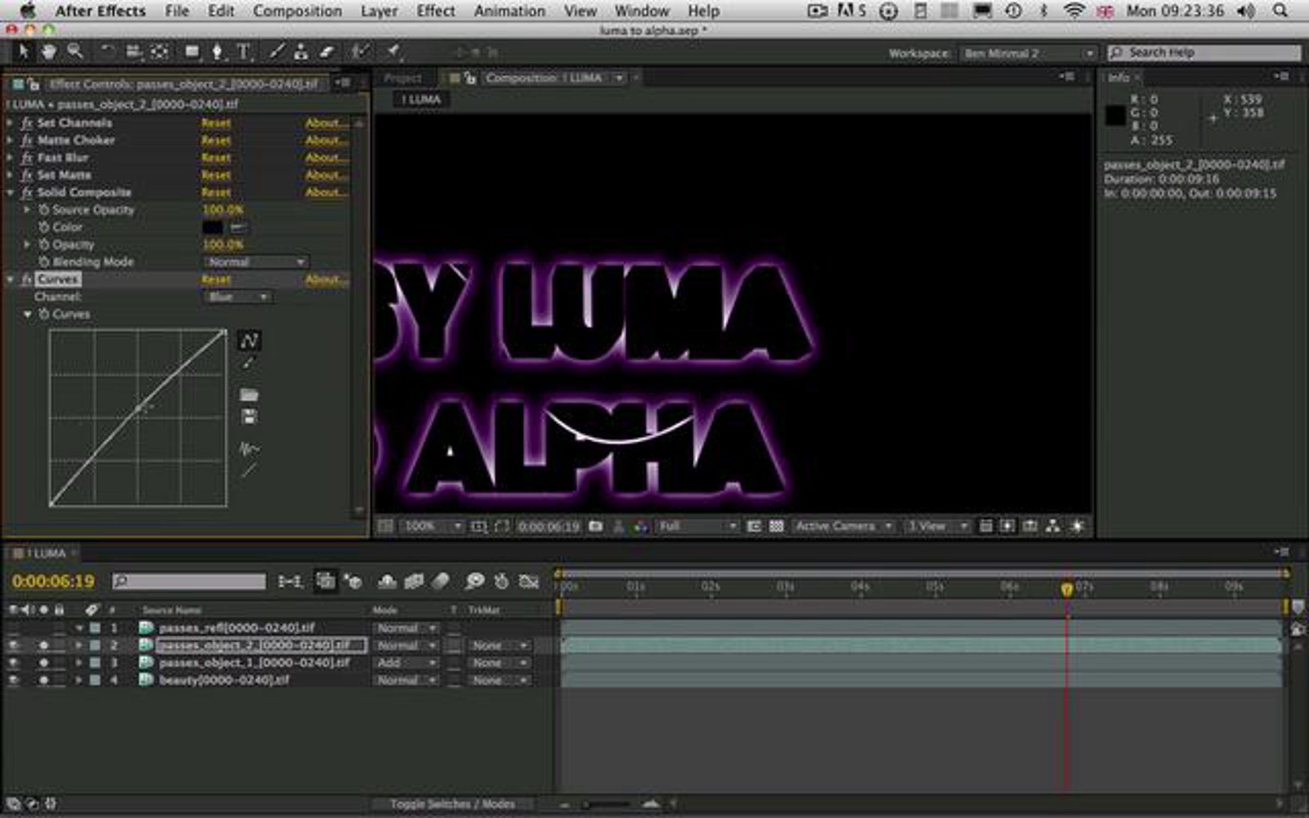Toggle visibility of passes_object_1 layer
Viewport: 1309px width, 818px height.
[14, 663]
